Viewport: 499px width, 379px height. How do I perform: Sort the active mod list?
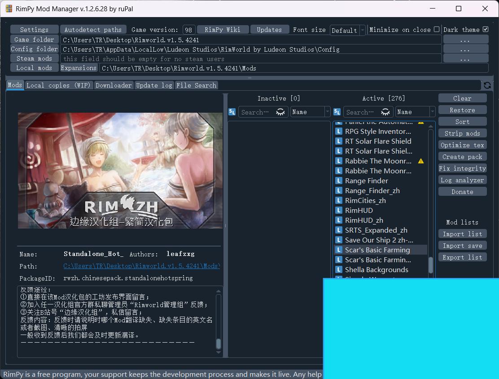pos(462,122)
